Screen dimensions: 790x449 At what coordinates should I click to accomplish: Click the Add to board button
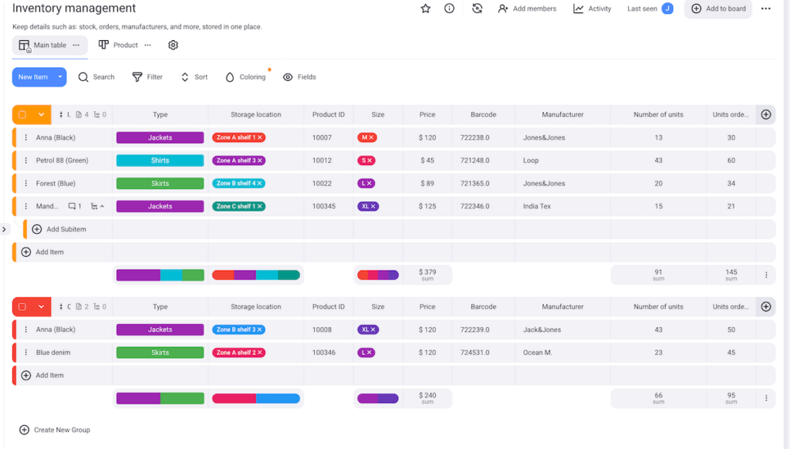point(717,8)
